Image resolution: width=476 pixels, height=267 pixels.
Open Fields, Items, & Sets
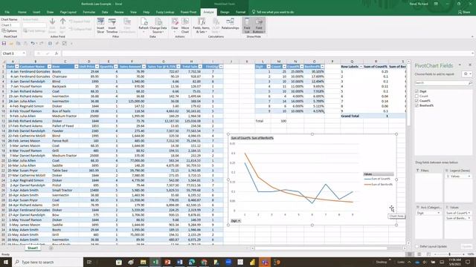pyautogui.click(x=202, y=25)
